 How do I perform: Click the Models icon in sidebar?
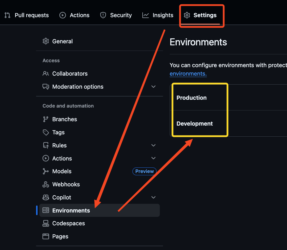(x=46, y=171)
